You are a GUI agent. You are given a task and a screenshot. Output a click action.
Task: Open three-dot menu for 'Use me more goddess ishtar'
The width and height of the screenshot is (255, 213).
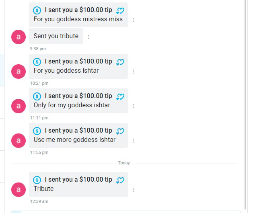tap(134, 141)
